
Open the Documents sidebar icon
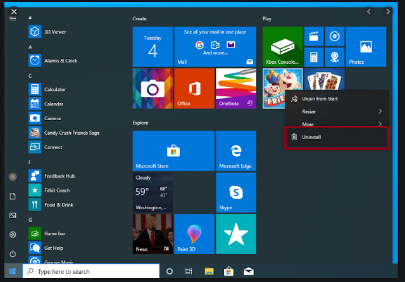tap(13, 196)
